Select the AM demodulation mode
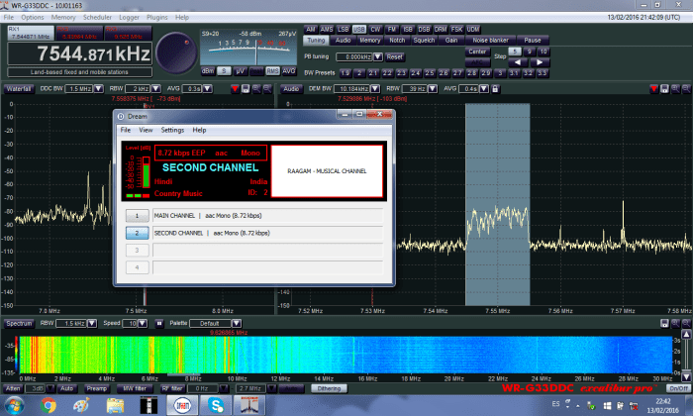 coord(311,29)
